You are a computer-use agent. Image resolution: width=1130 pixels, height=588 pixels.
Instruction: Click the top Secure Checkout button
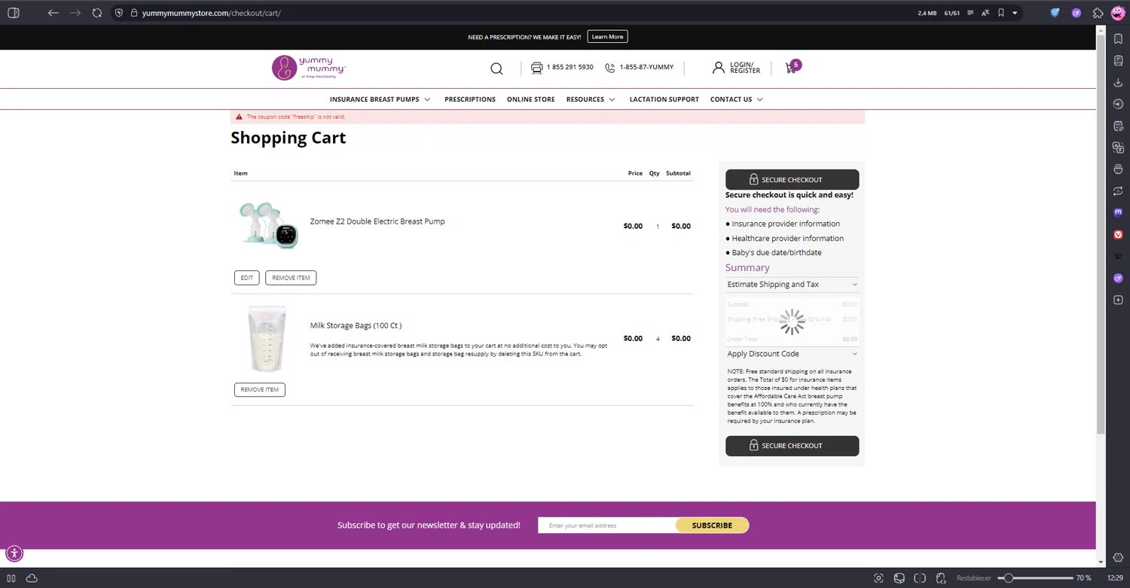tap(792, 179)
